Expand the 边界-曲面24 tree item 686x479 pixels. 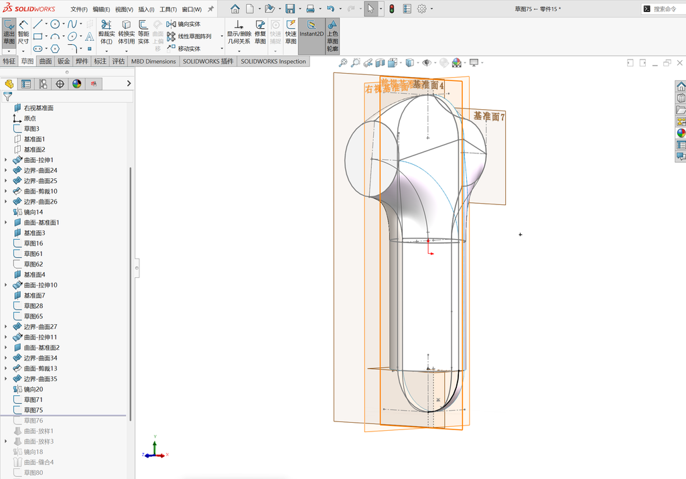(5, 171)
